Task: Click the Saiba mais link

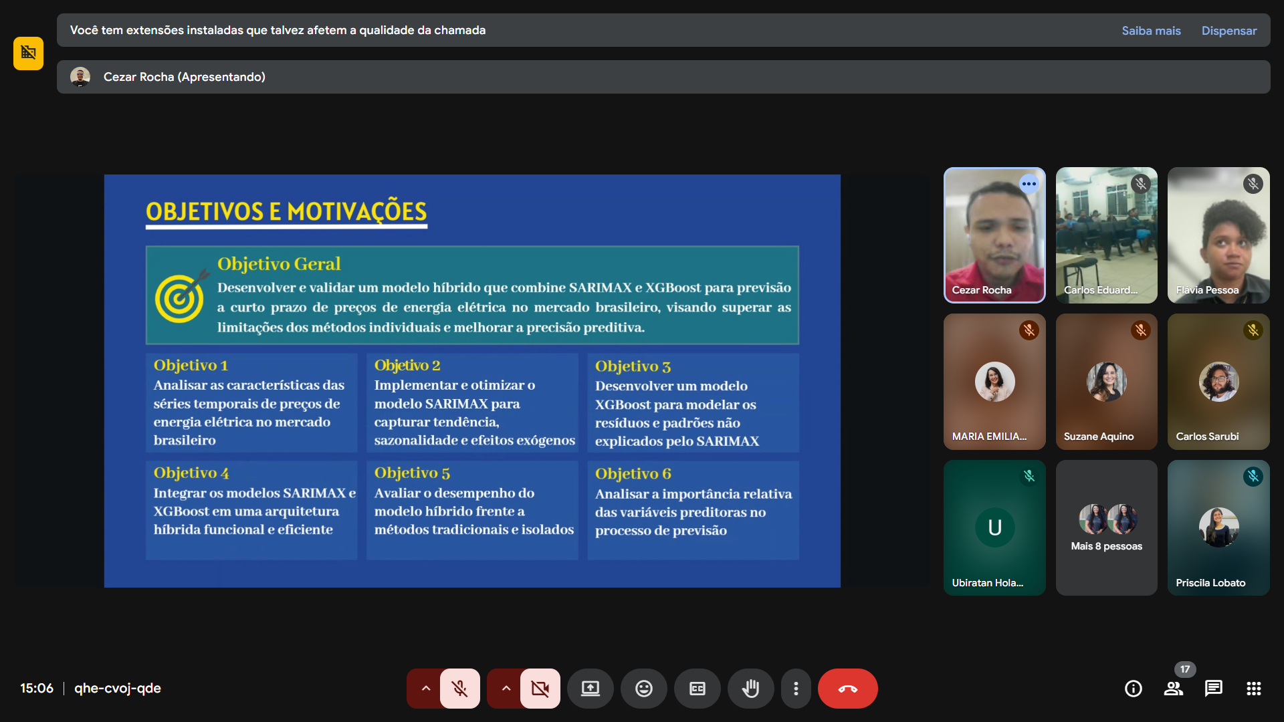Action: (1151, 31)
